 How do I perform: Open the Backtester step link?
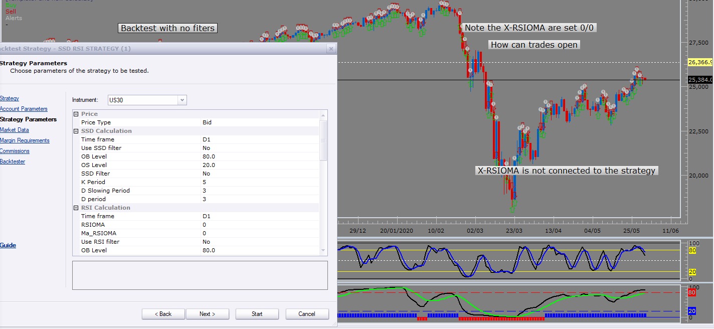tap(13, 161)
